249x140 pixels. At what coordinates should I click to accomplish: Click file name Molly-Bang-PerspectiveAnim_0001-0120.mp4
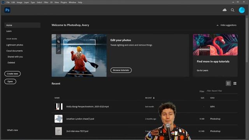pyautogui.click(x=88, y=107)
